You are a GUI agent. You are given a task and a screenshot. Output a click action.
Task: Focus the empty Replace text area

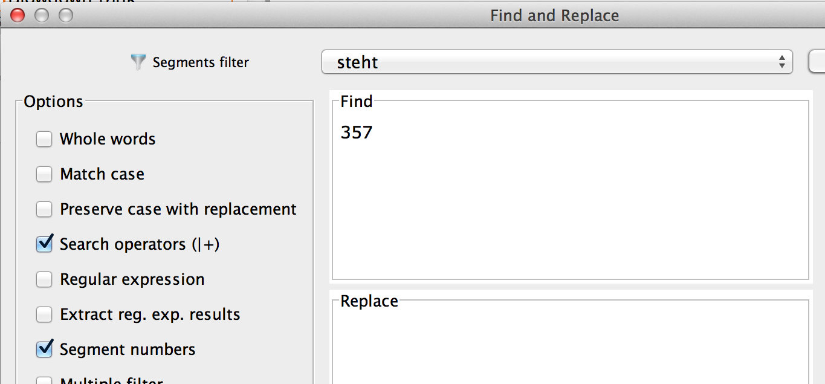(569, 345)
